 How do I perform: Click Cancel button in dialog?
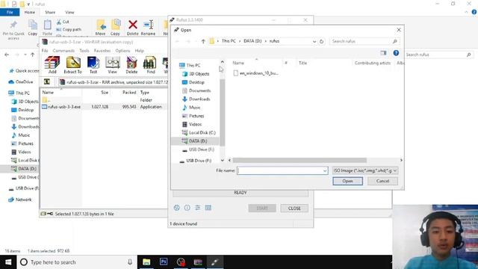click(x=382, y=181)
